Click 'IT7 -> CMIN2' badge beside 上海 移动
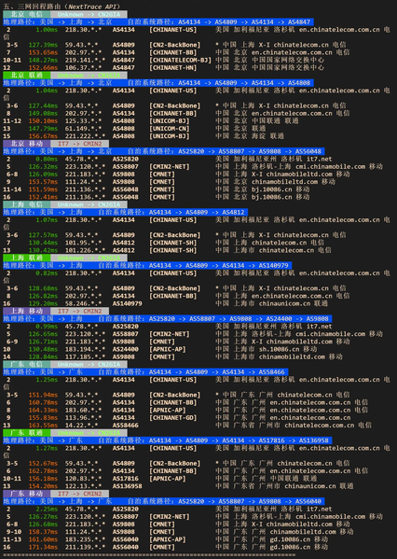397x559 pixels. click(80, 311)
